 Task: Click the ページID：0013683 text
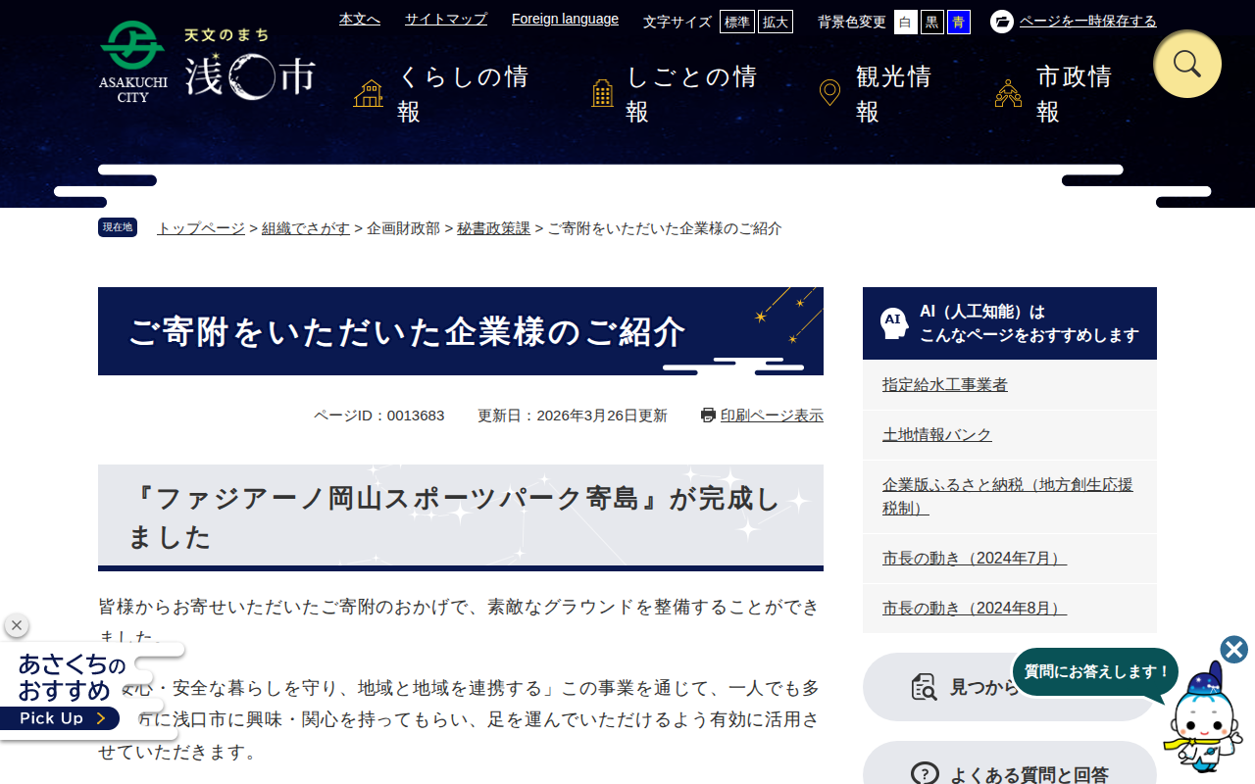click(378, 416)
